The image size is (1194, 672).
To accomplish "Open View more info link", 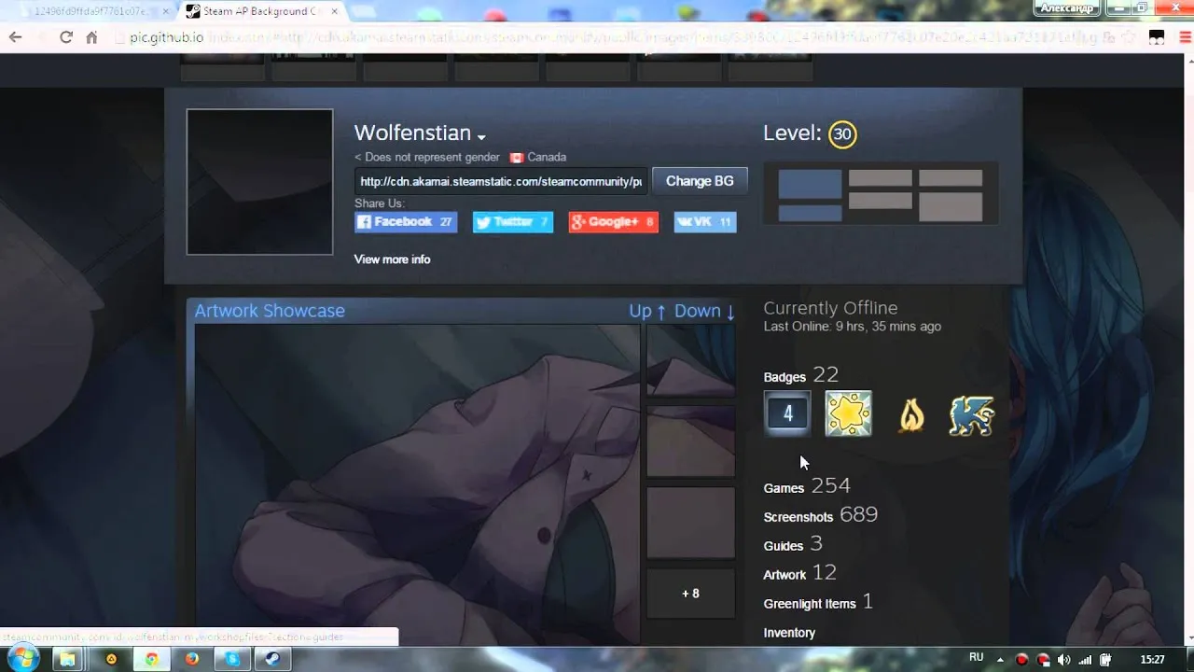I will coord(392,259).
